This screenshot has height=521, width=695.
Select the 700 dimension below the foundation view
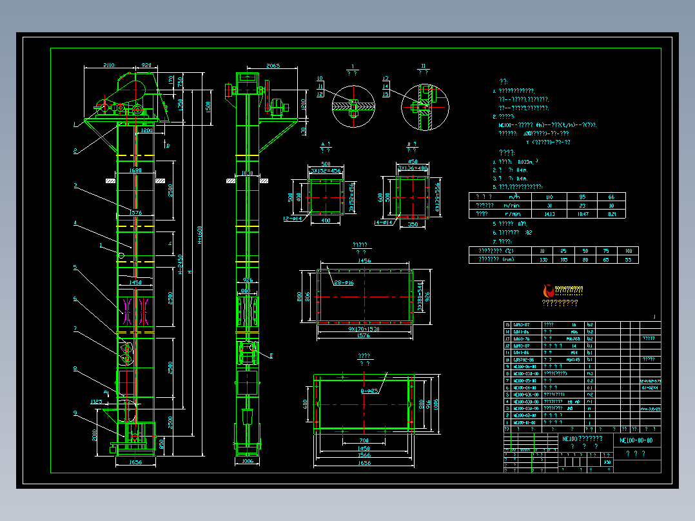[364, 440]
